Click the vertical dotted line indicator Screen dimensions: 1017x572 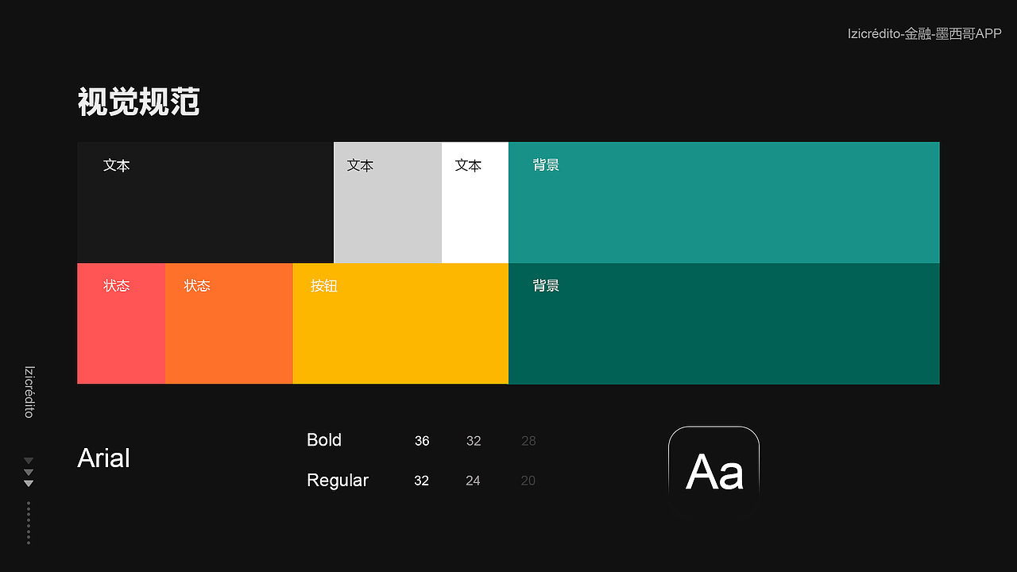pos(29,523)
